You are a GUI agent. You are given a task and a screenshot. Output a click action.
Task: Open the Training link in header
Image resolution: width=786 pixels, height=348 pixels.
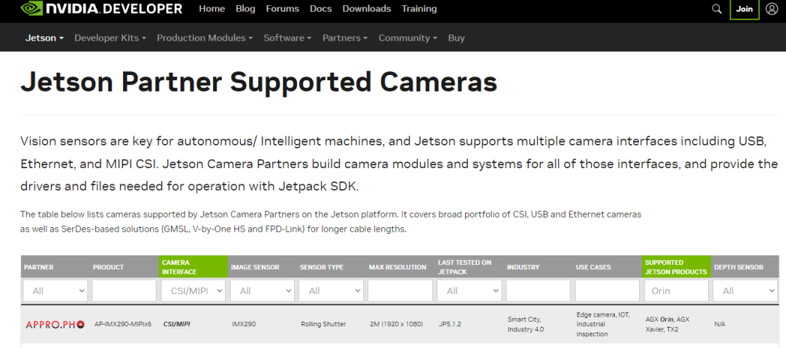point(419,9)
